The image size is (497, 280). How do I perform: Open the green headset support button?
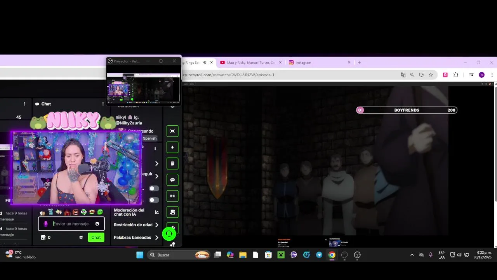pos(169,234)
